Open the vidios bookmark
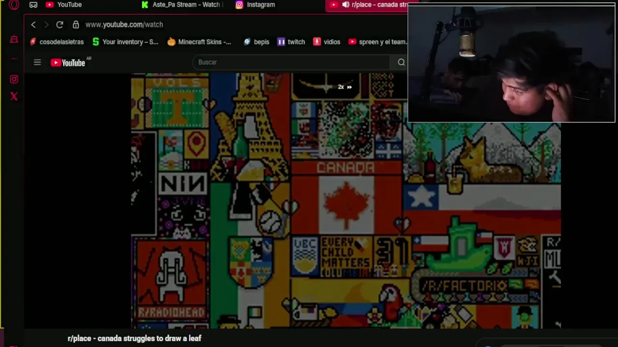The width and height of the screenshot is (618, 347). pyautogui.click(x=327, y=42)
